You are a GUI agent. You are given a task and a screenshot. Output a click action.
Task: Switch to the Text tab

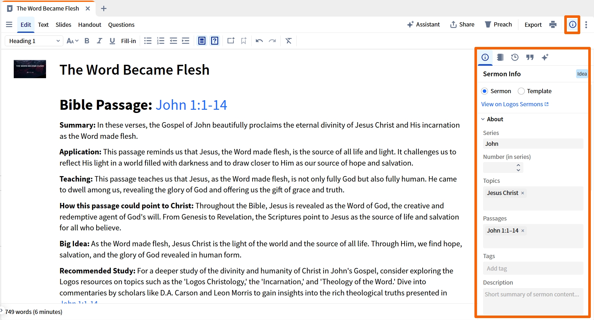point(43,25)
